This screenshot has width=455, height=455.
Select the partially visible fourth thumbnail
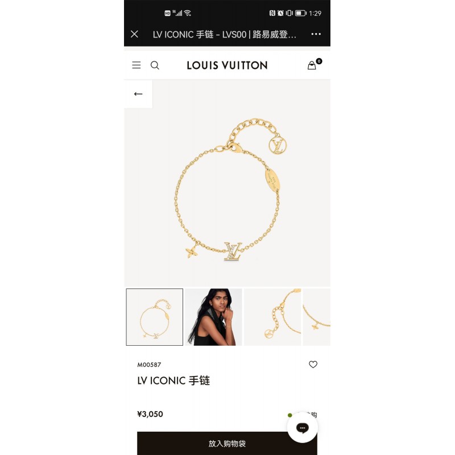pyautogui.click(x=317, y=317)
